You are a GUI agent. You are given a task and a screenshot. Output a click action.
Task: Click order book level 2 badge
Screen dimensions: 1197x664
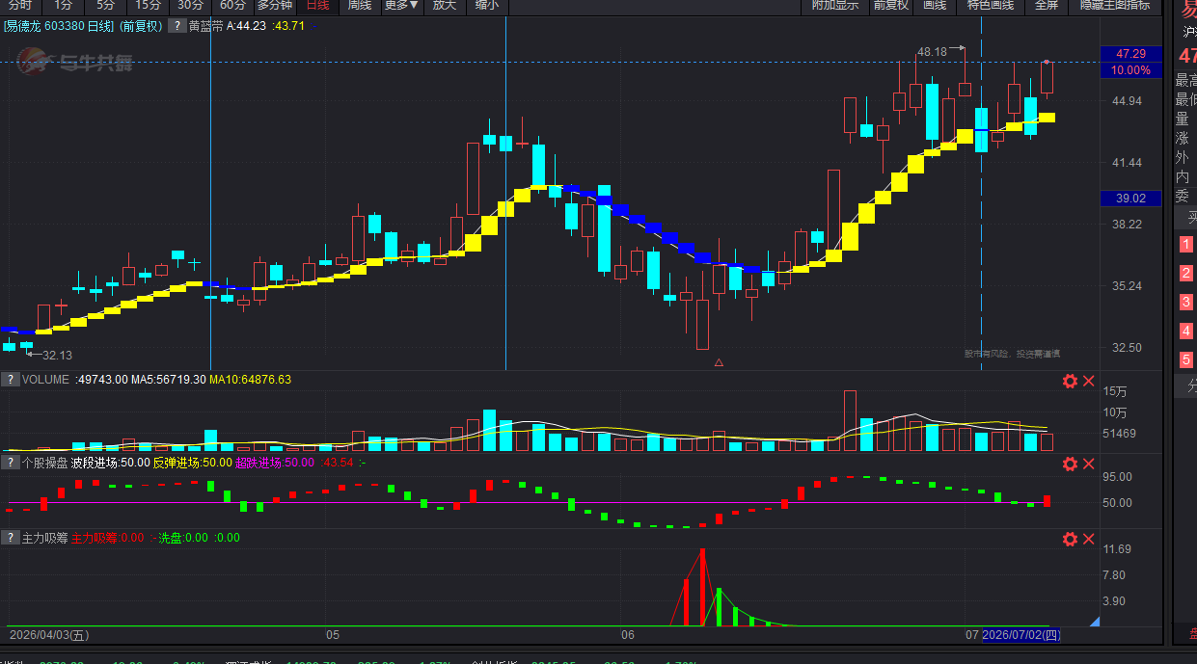click(x=1186, y=273)
